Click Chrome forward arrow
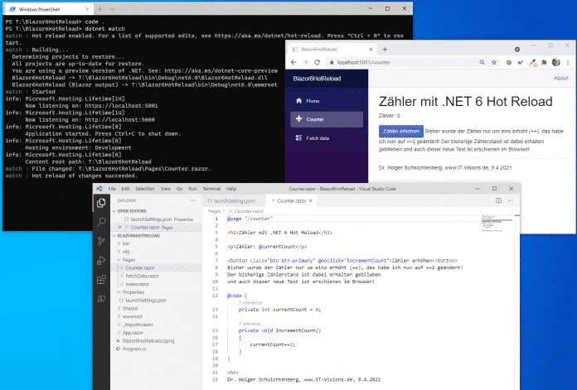Viewport: 577px width, 390px height. (x=305, y=62)
